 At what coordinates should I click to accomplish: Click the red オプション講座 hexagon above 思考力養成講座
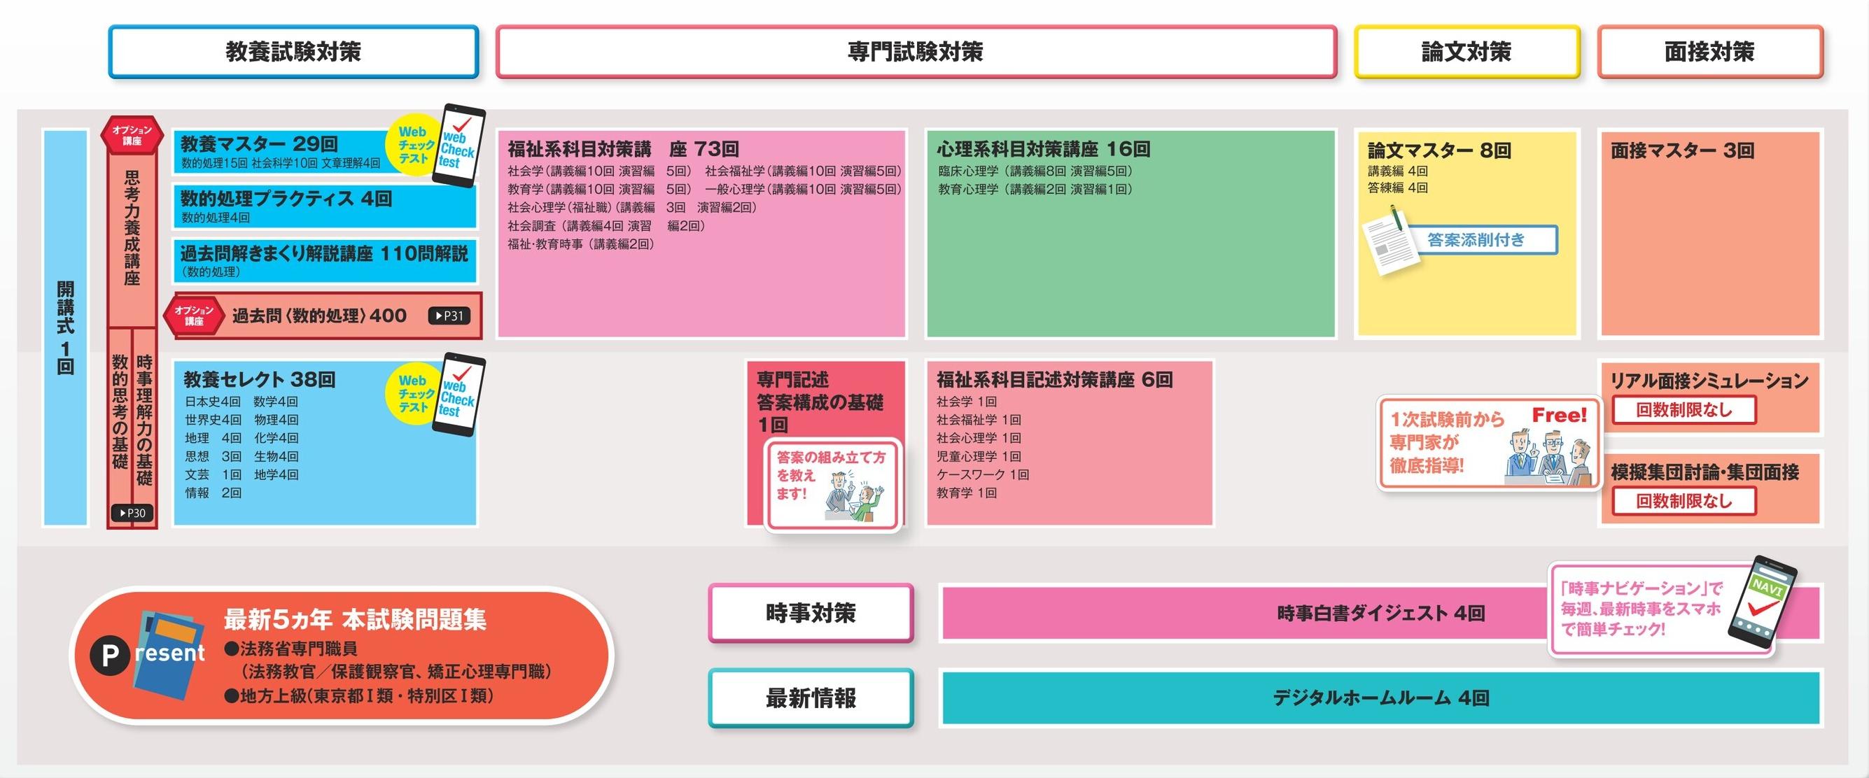[x=132, y=136]
